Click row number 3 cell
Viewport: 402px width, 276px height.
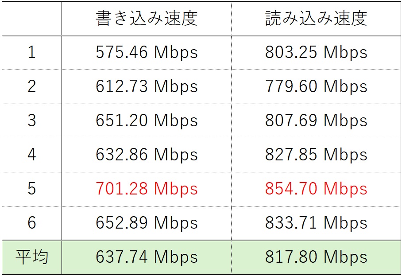31,121
